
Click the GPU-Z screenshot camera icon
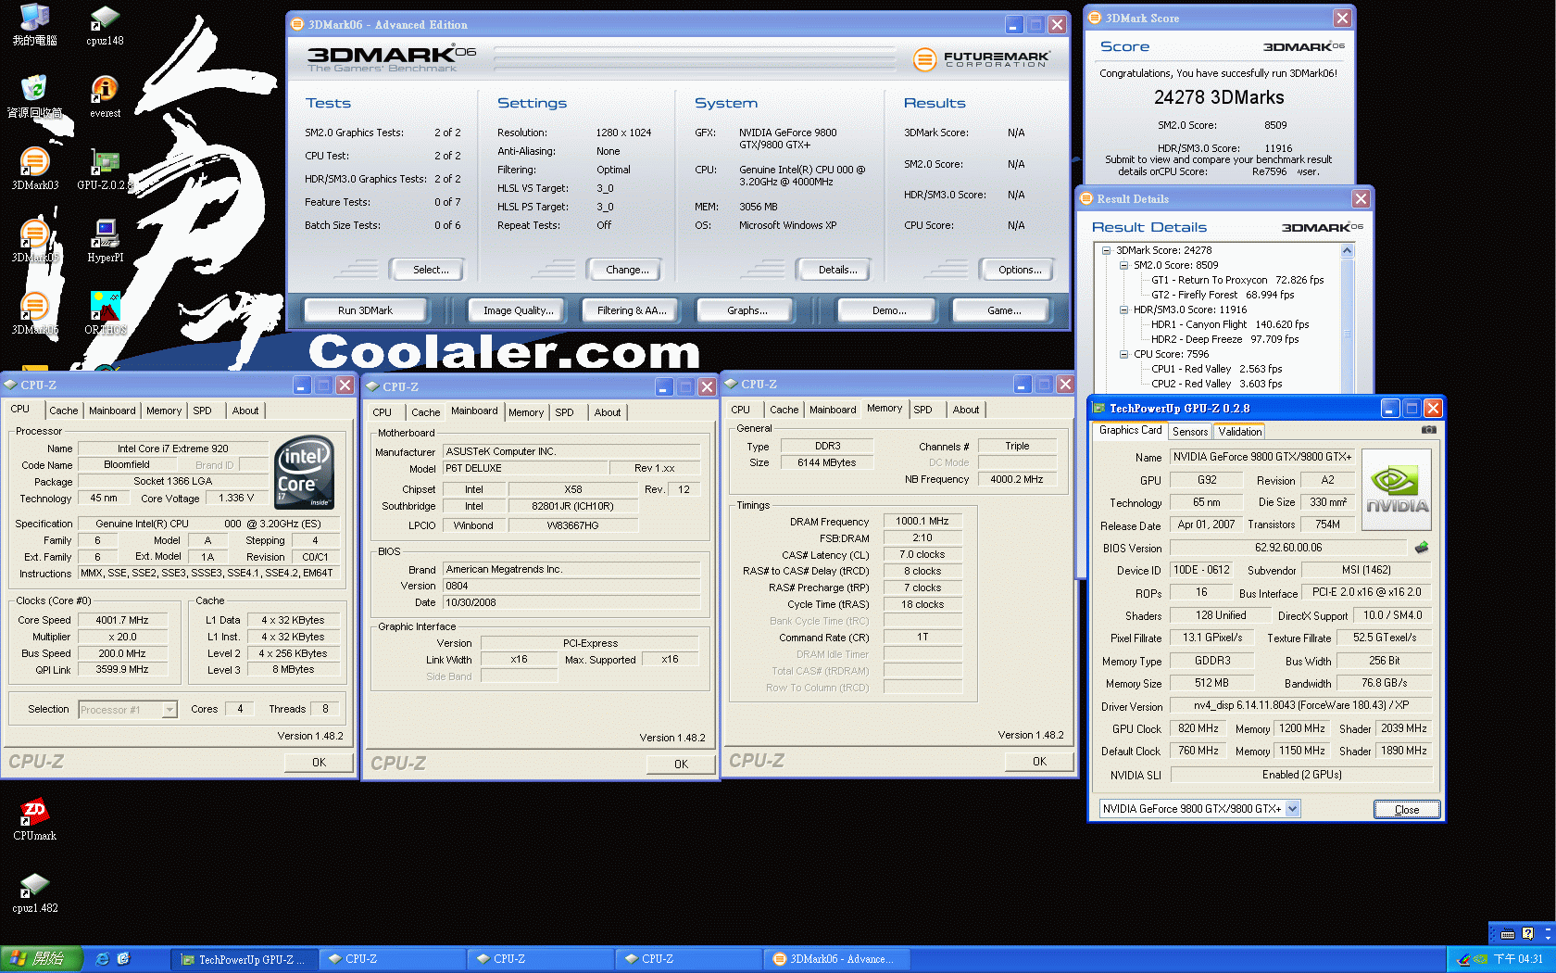point(1429,430)
